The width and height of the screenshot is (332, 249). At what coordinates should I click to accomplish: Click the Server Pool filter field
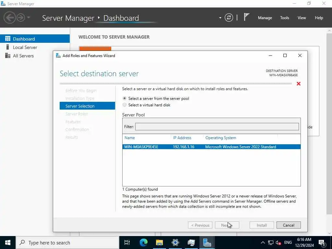(x=217, y=127)
